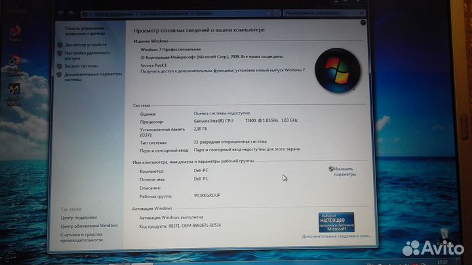Click shield icon beside Дополнительные параметры системы
472x265 pixels.
pyautogui.click(x=59, y=75)
